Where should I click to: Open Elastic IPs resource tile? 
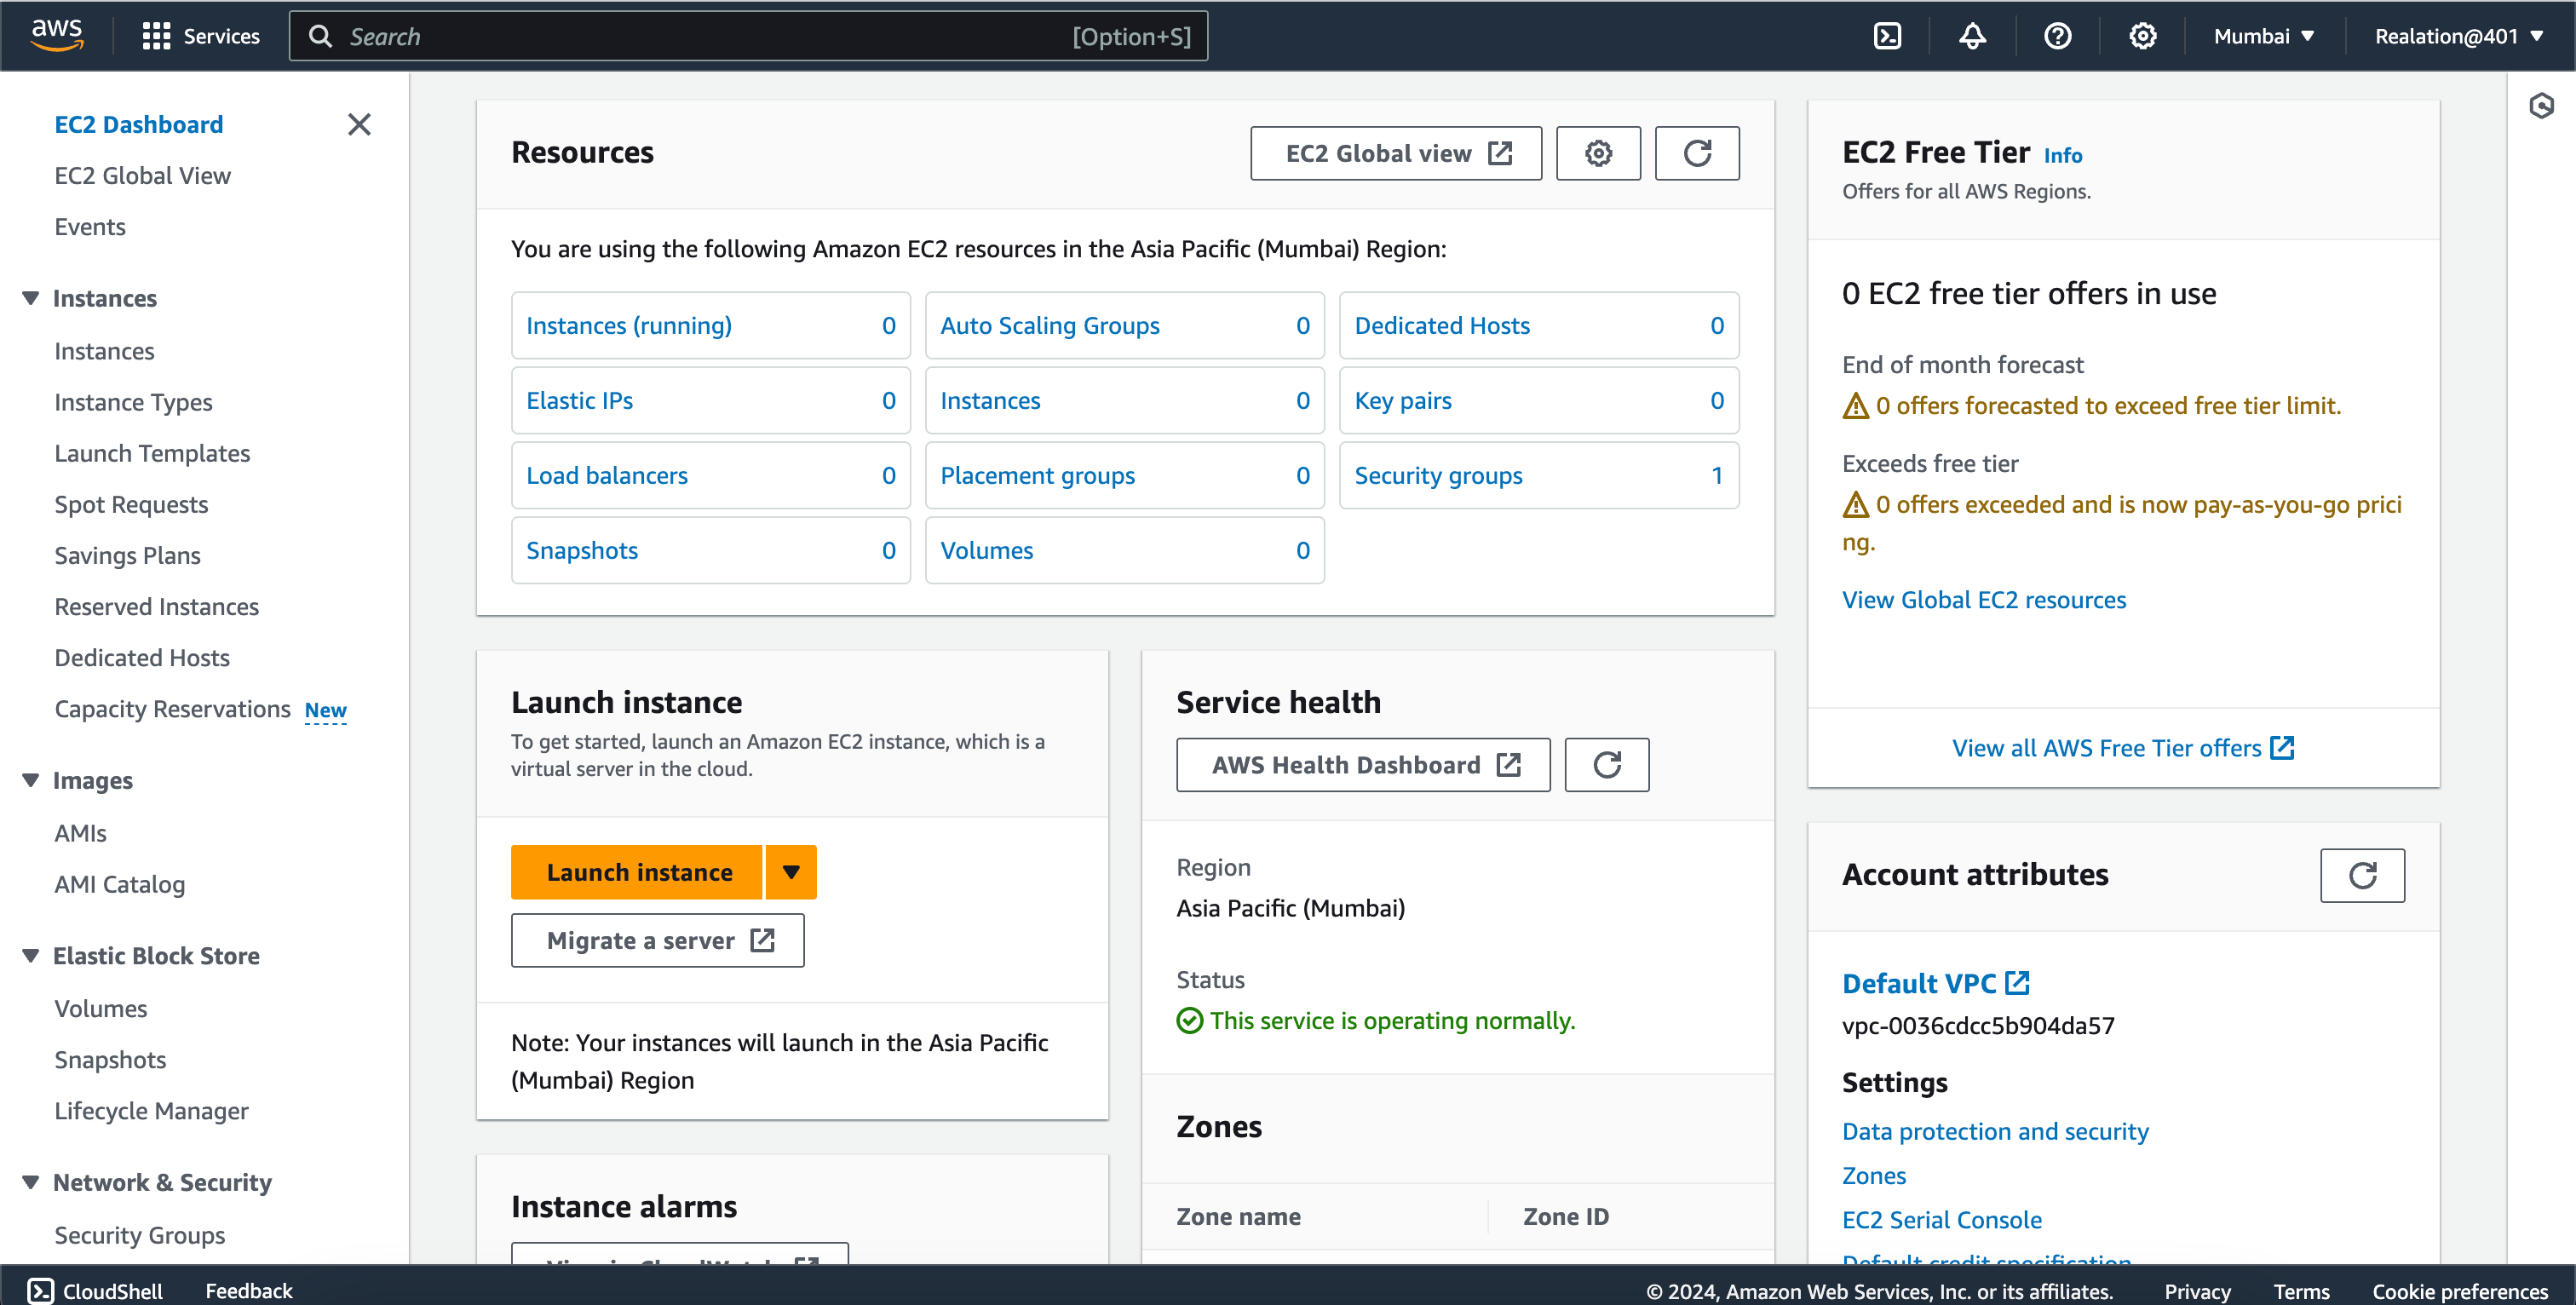(711, 400)
